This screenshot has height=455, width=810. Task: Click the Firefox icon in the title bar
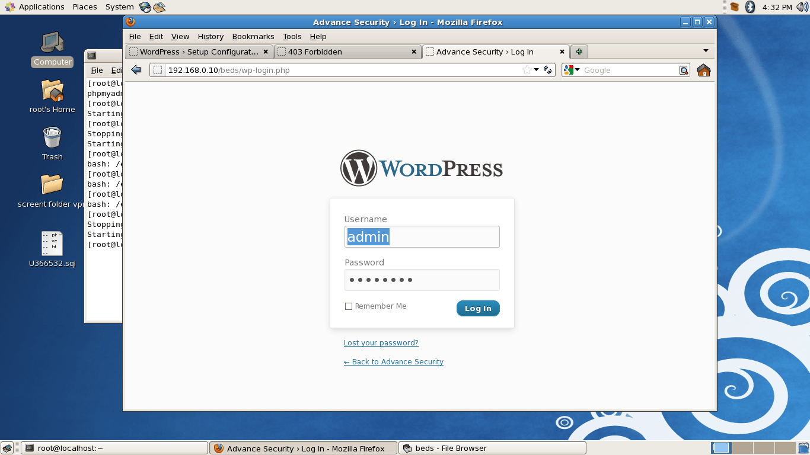130,22
